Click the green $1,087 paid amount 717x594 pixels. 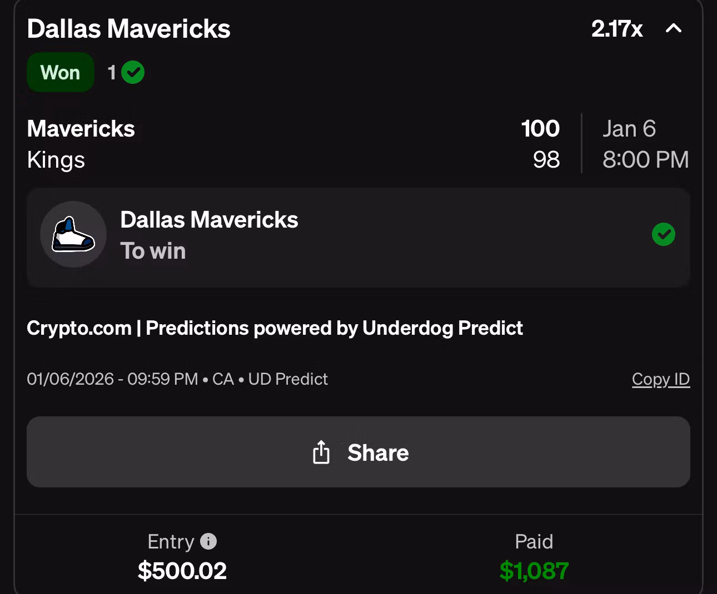tap(534, 571)
